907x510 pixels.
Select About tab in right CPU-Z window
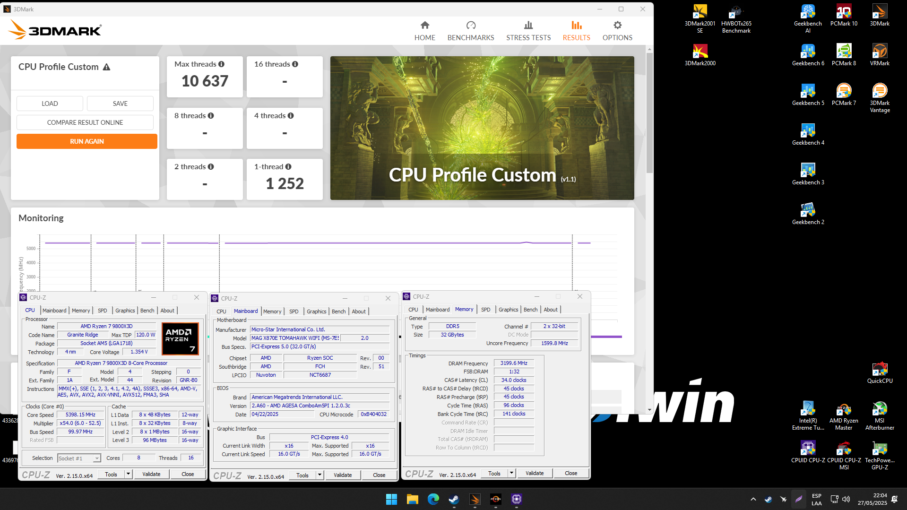[x=551, y=310]
